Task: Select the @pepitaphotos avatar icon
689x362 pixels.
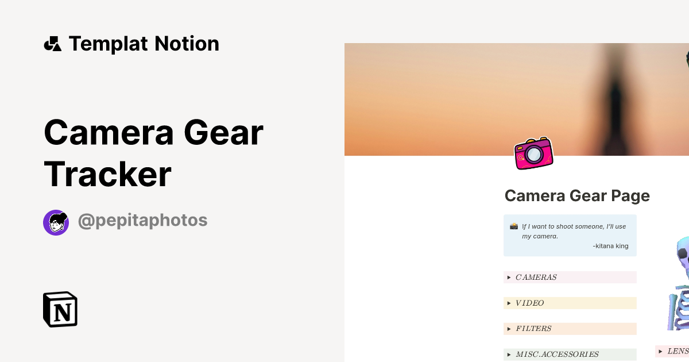Action: point(56,222)
